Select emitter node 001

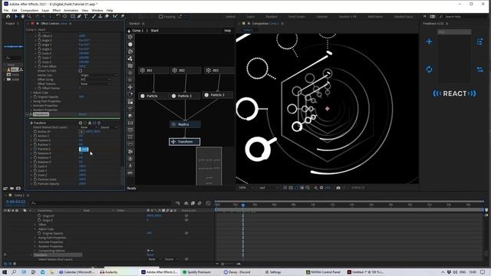tap(153, 71)
